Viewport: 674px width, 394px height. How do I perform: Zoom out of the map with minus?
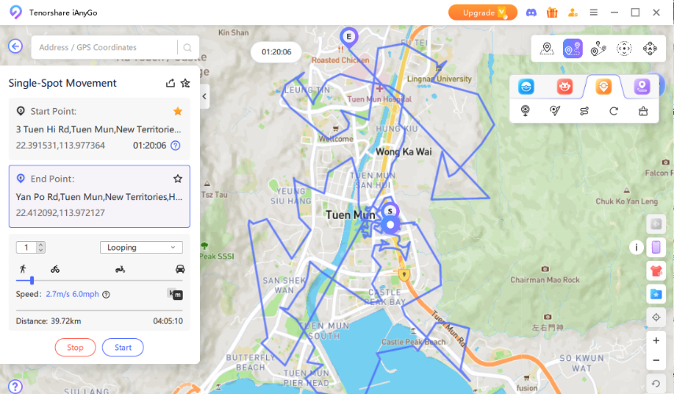tap(656, 360)
